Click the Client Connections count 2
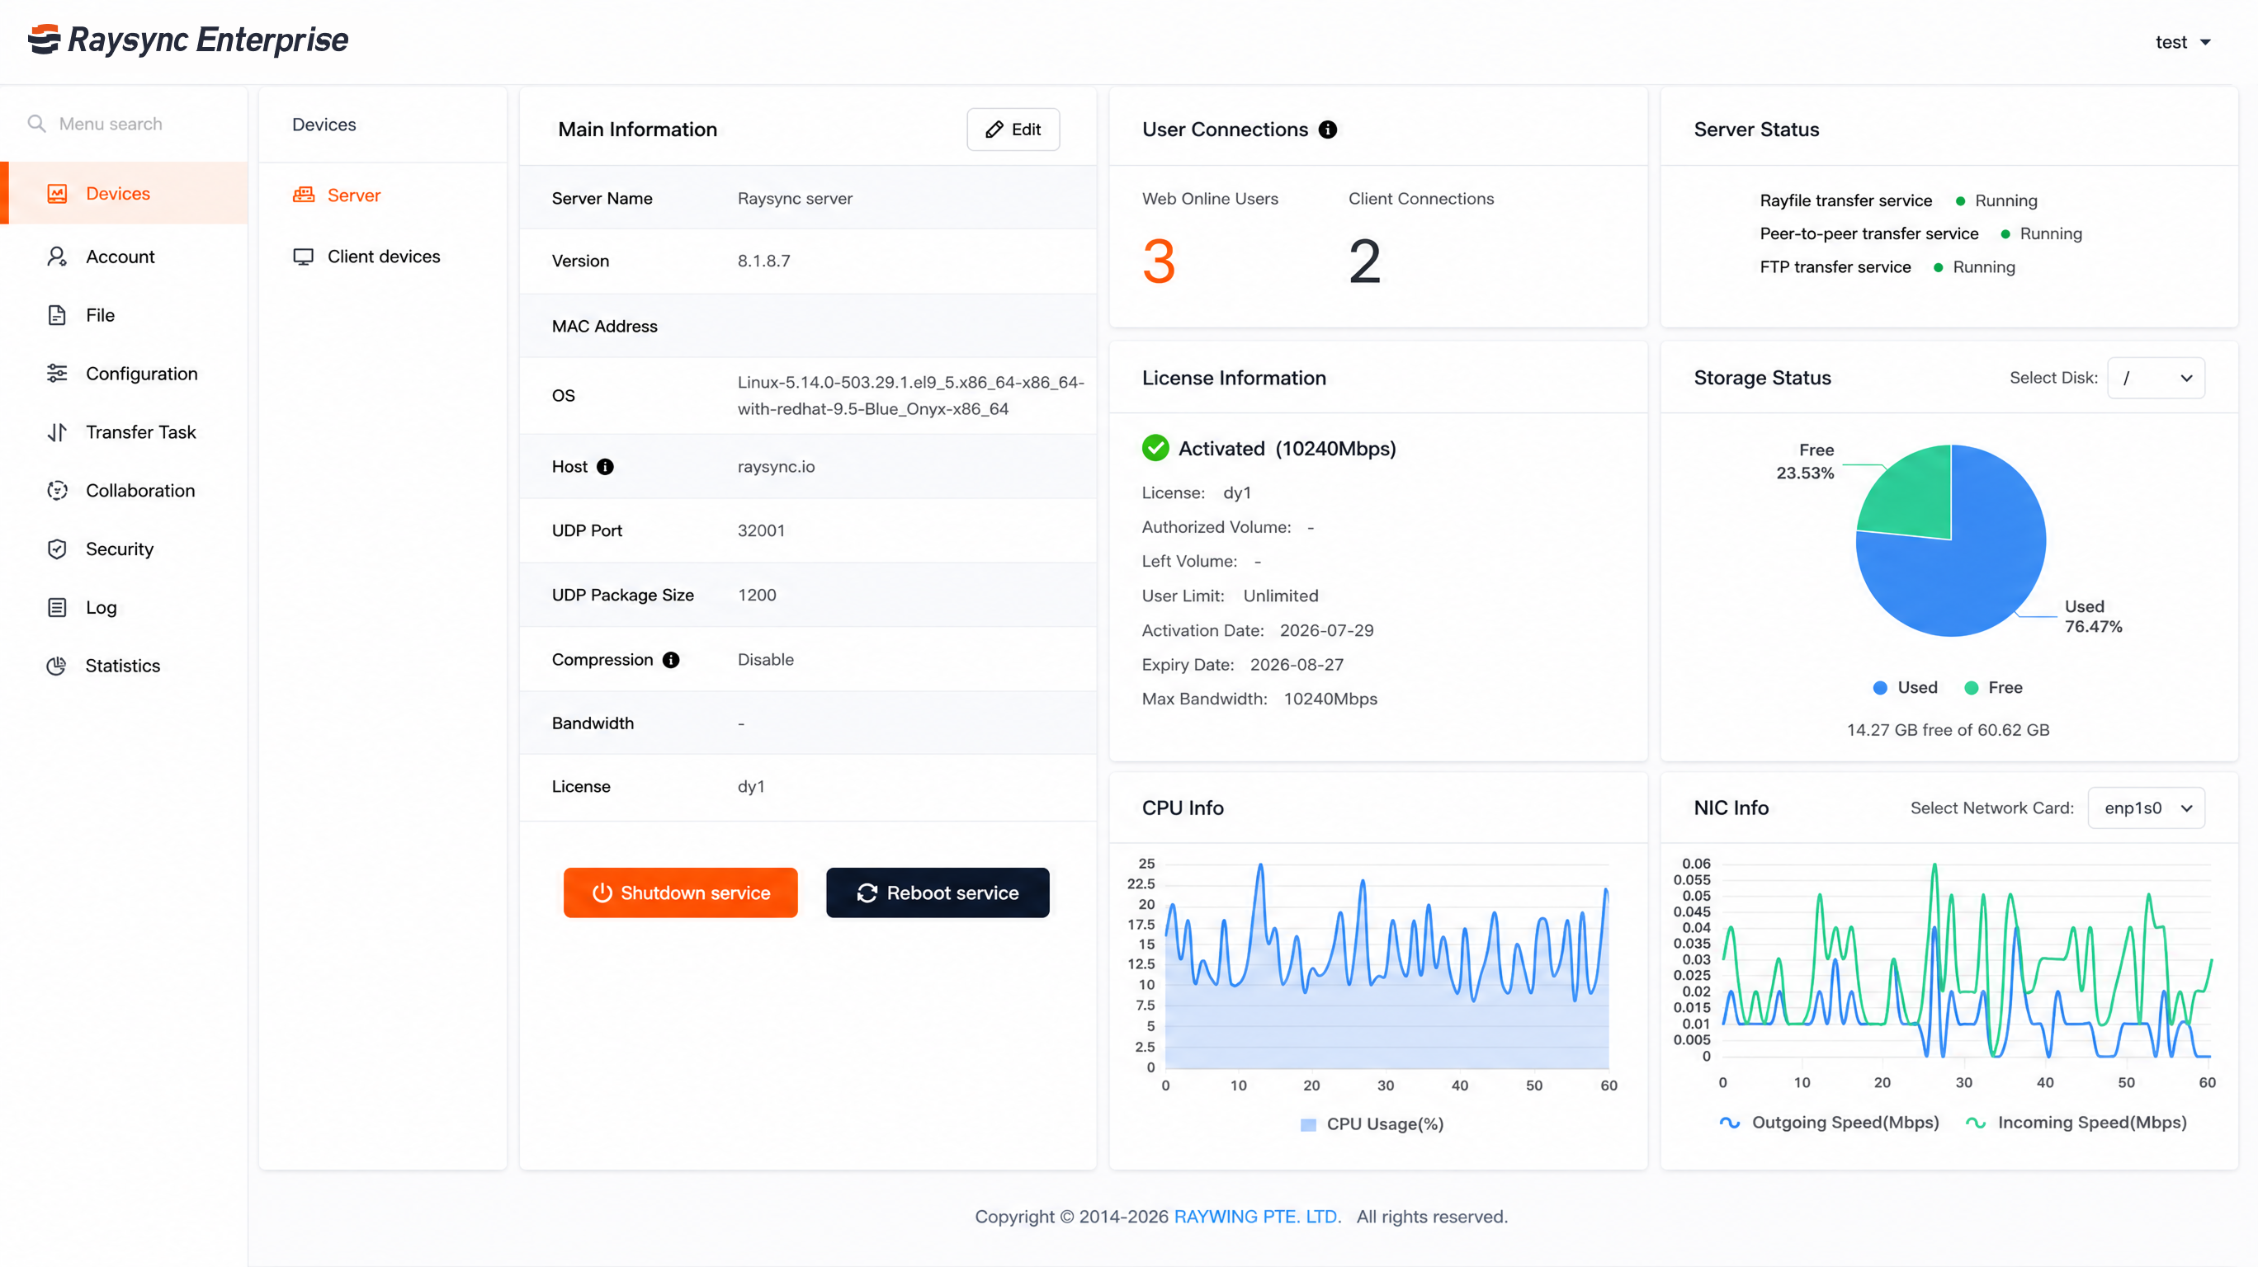Screen dimensions: 2258x1267 point(1364,262)
